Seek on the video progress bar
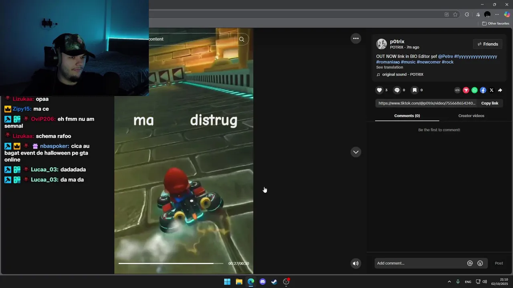 tap(171, 264)
